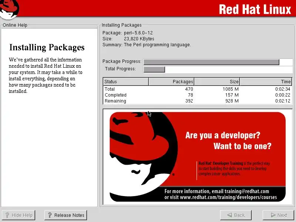Click the Perl programming language summary
This screenshot has height=222, width=296.
pos(157,45)
